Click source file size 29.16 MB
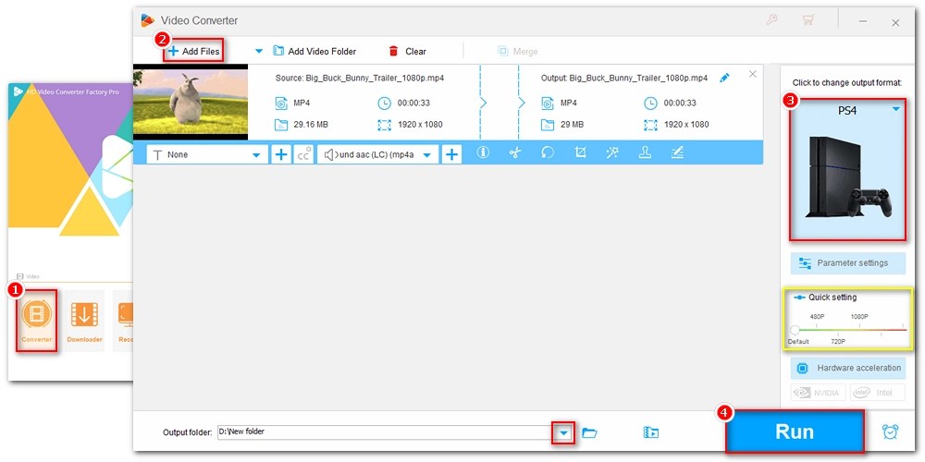 pos(309,125)
